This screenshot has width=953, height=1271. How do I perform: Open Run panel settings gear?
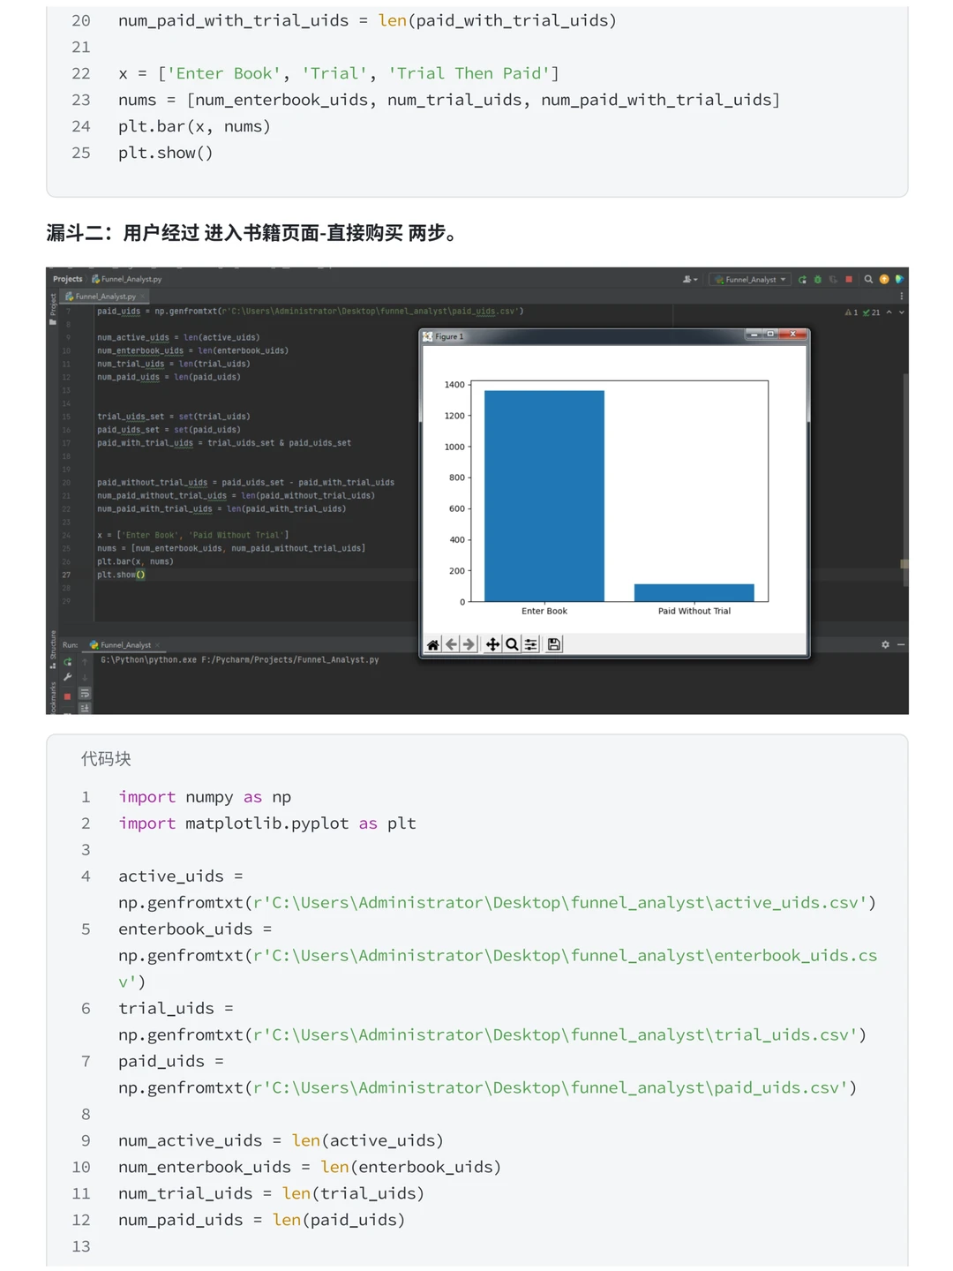click(885, 645)
